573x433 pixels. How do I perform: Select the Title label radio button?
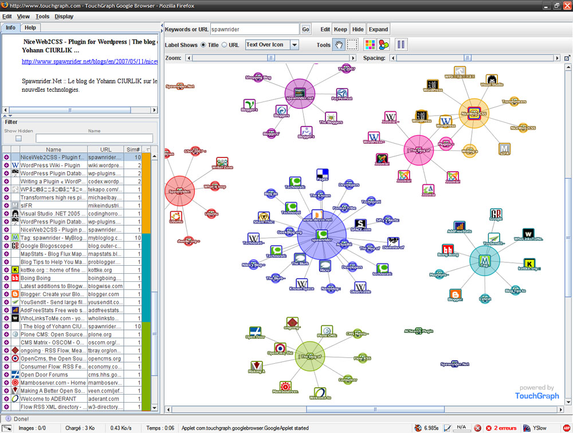click(x=203, y=45)
